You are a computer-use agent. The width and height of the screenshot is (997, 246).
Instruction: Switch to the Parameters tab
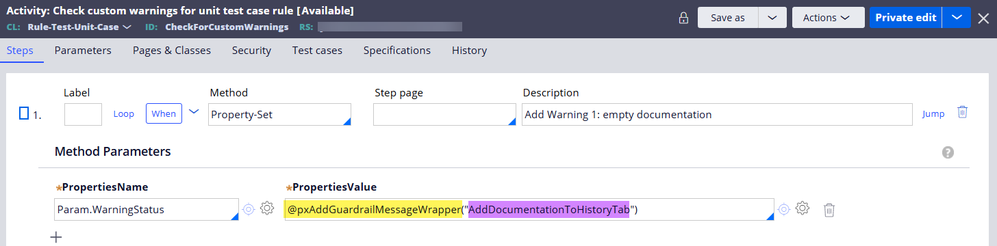pos(83,51)
